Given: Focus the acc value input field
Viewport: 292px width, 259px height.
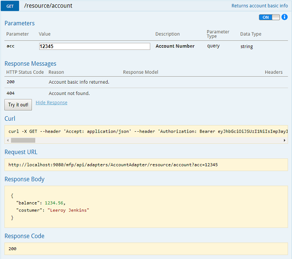Looking at the screenshot, I should [95, 46].
